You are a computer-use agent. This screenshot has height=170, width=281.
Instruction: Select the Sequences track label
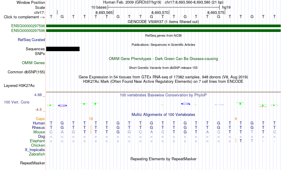[35, 49]
